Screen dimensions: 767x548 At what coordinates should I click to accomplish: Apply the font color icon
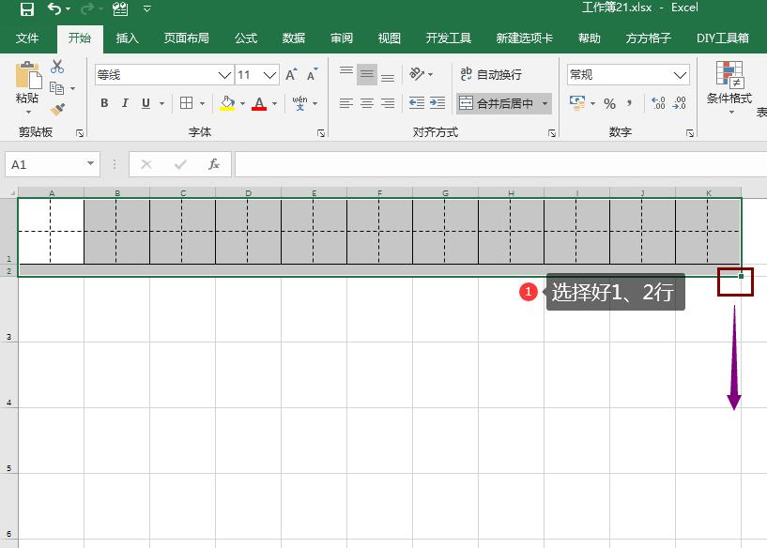tap(259, 99)
